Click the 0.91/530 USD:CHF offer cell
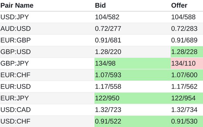The height and width of the screenshot is (127, 203). [187, 121]
